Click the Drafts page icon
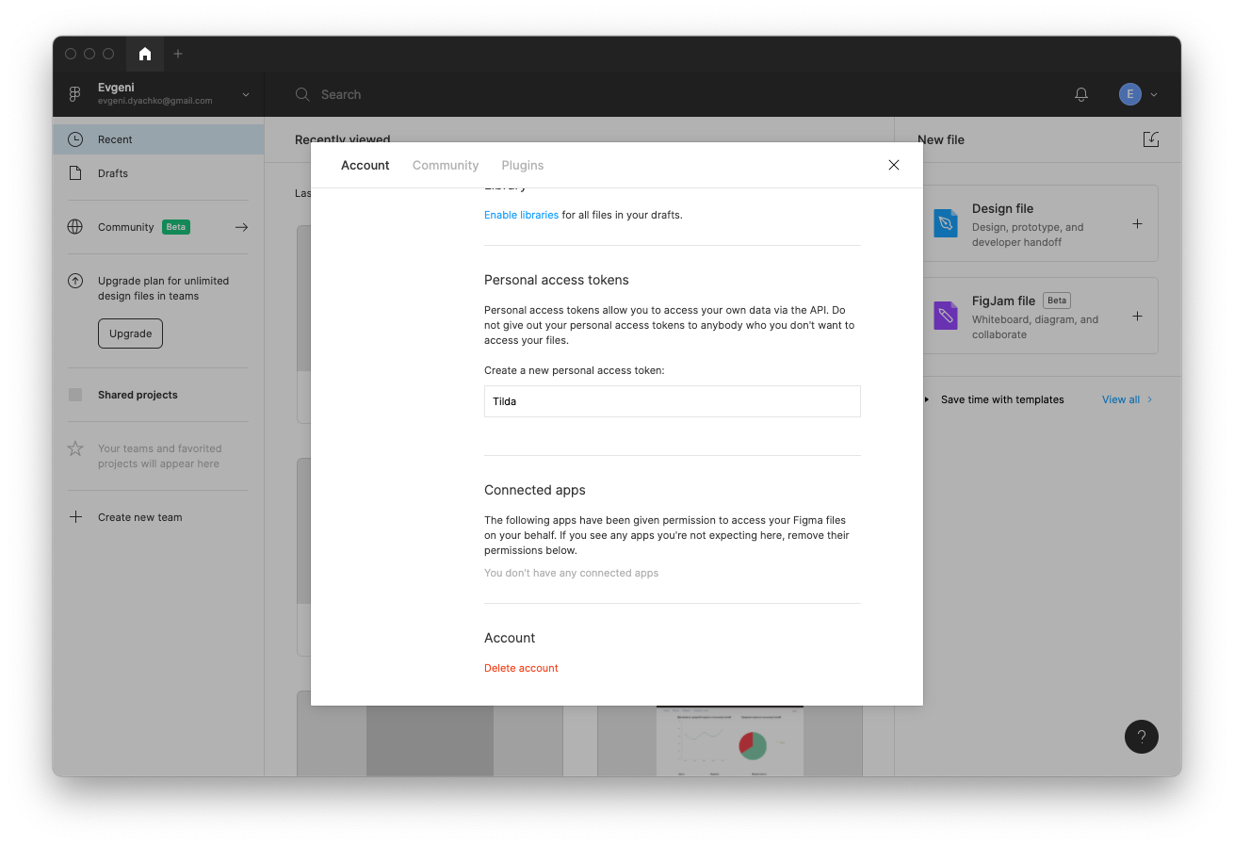This screenshot has width=1234, height=846. point(75,173)
